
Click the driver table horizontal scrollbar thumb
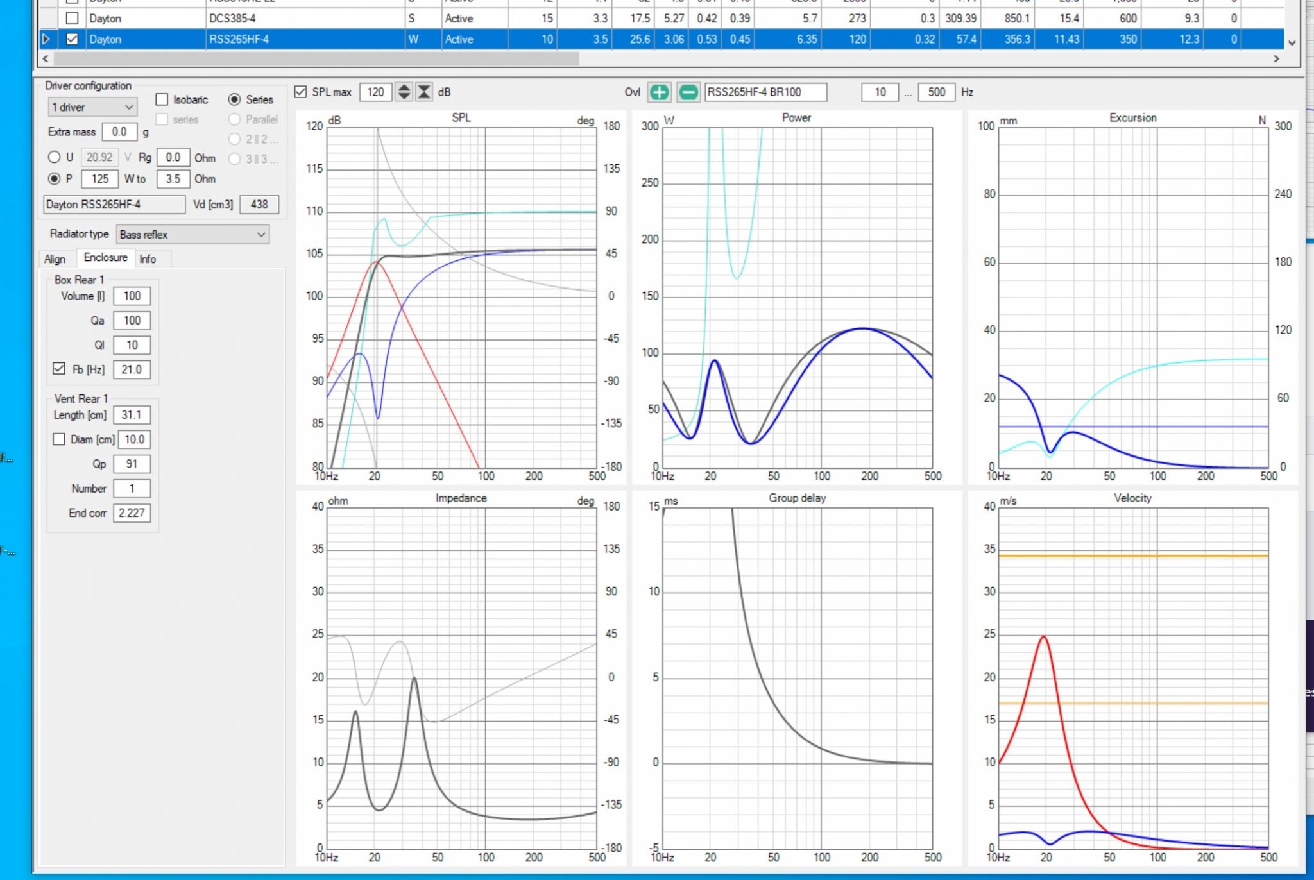(x=316, y=59)
